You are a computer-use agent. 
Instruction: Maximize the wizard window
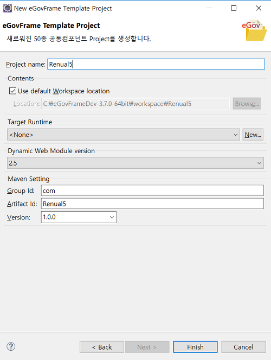tap(234, 8)
